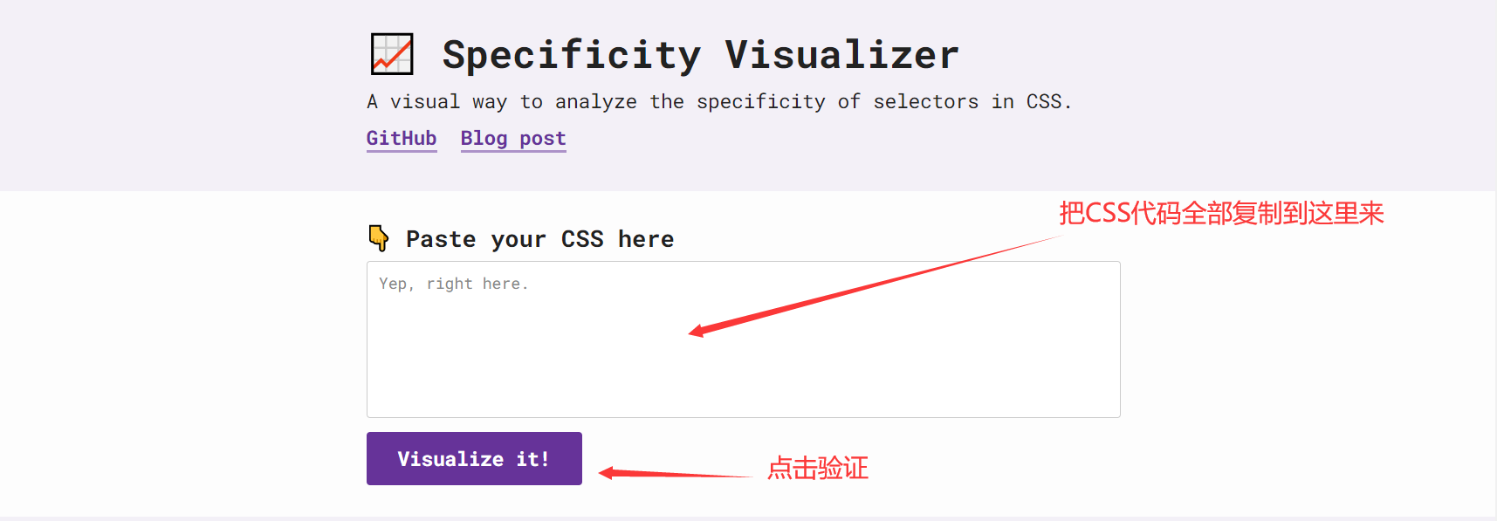Open the Blog post link
The image size is (1497, 521).
pos(513,138)
